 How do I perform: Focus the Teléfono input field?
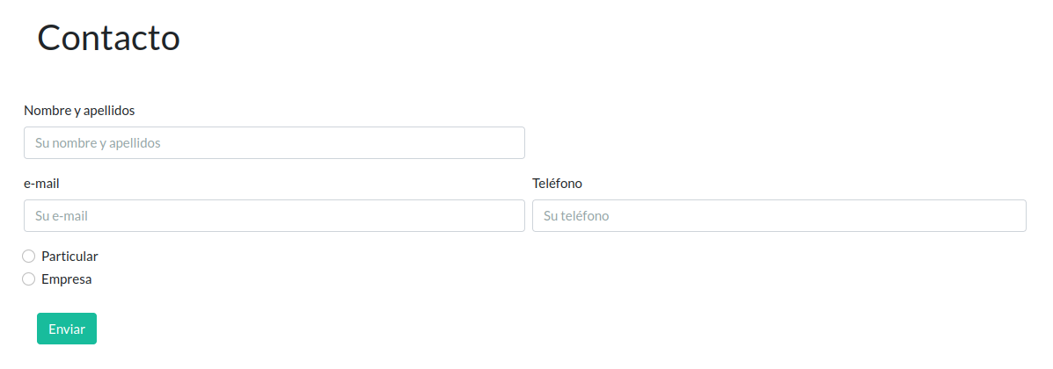(x=779, y=216)
